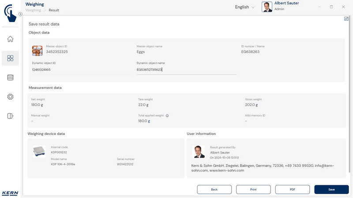The width and height of the screenshot is (353, 198).
Task: Click Gross weight value 202.0 g
Action: point(252,105)
